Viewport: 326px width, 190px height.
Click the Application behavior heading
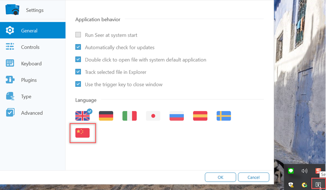(98, 20)
